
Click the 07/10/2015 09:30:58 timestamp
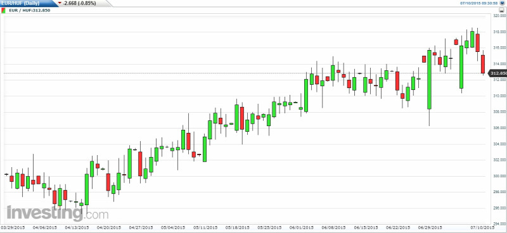coord(479,3)
